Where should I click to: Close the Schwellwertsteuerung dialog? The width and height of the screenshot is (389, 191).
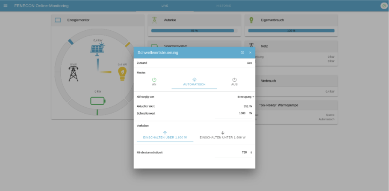[x=250, y=53]
